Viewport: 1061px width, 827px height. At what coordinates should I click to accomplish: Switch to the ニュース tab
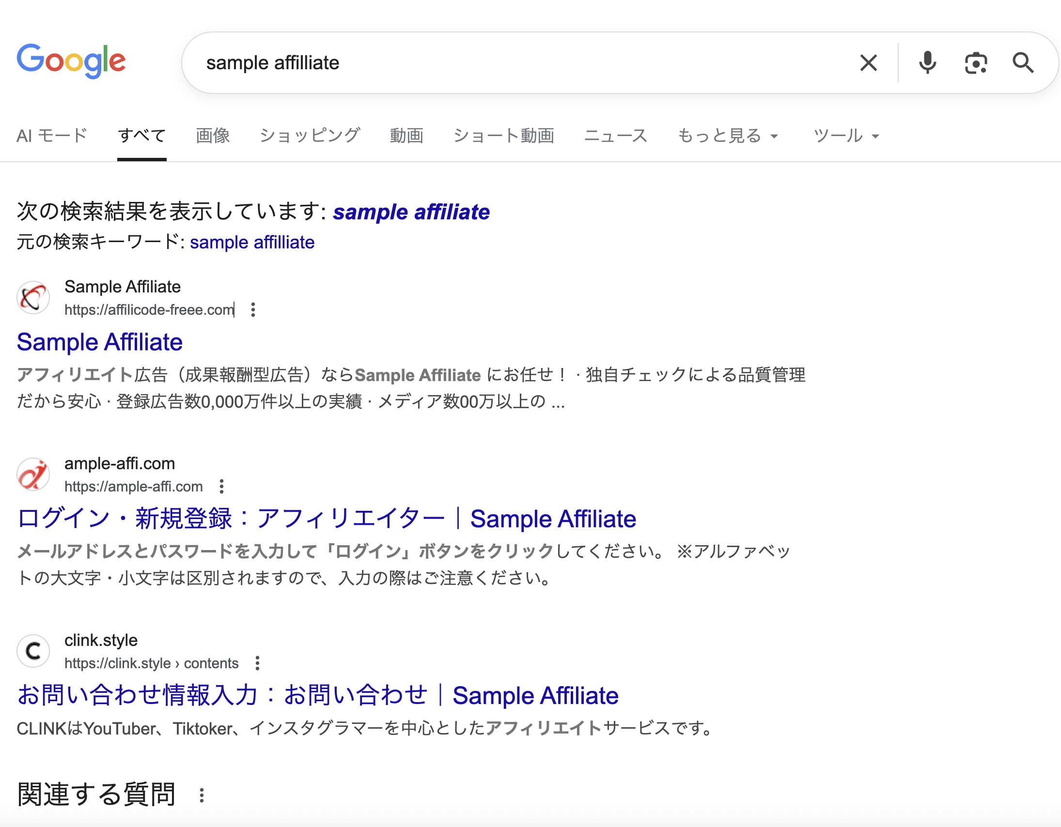[615, 136]
